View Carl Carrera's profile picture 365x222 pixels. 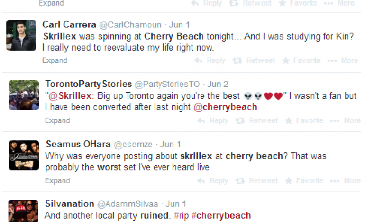21,35
